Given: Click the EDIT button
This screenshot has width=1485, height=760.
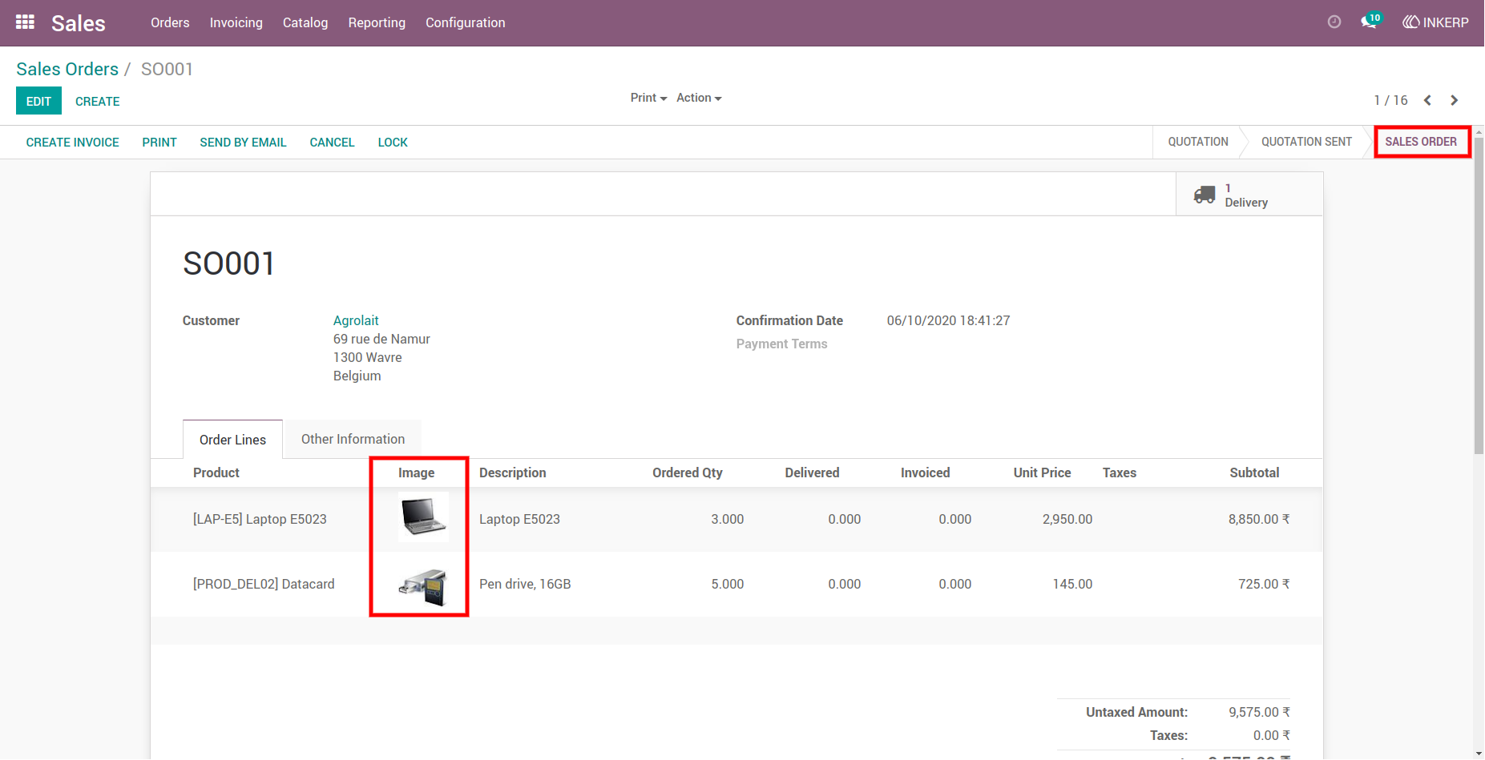Looking at the screenshot, I should 38,101.
